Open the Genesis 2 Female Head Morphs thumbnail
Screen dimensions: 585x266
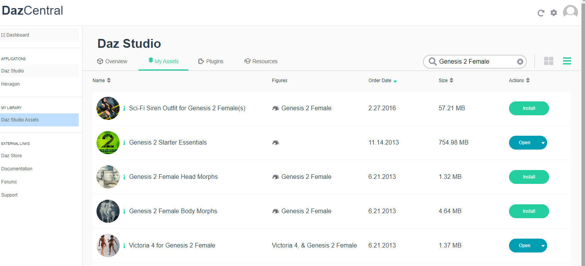(x=108, y=177)
